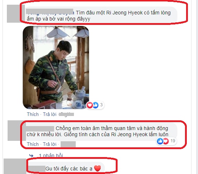Click the red heart icon beside 19

[166, 141]
